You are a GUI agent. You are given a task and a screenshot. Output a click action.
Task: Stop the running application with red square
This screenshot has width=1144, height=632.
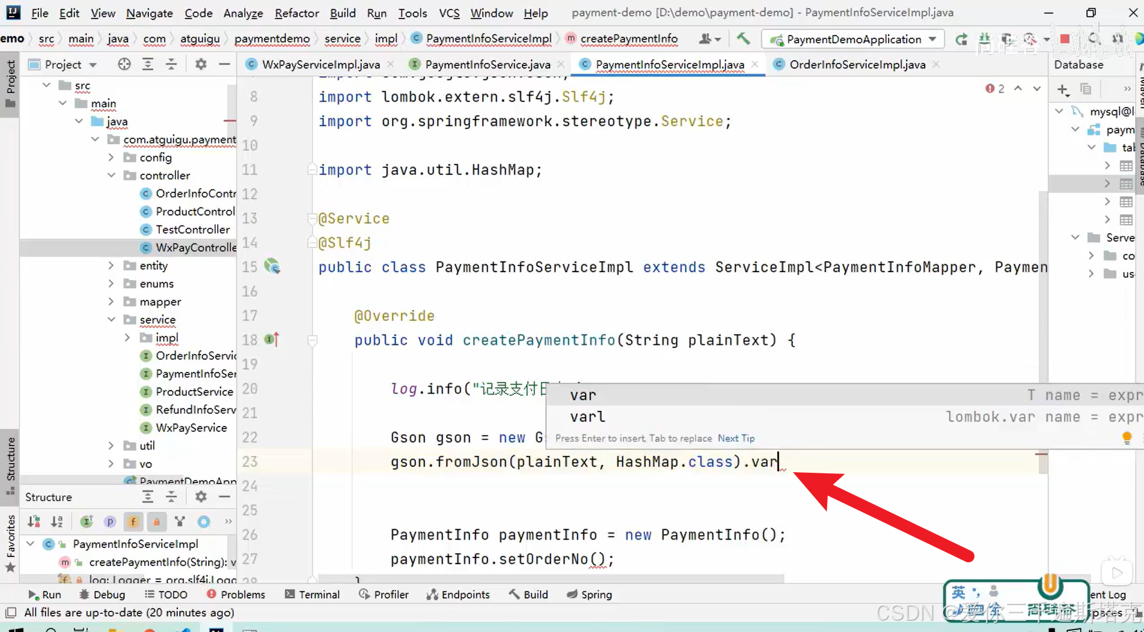point(1065,39)
